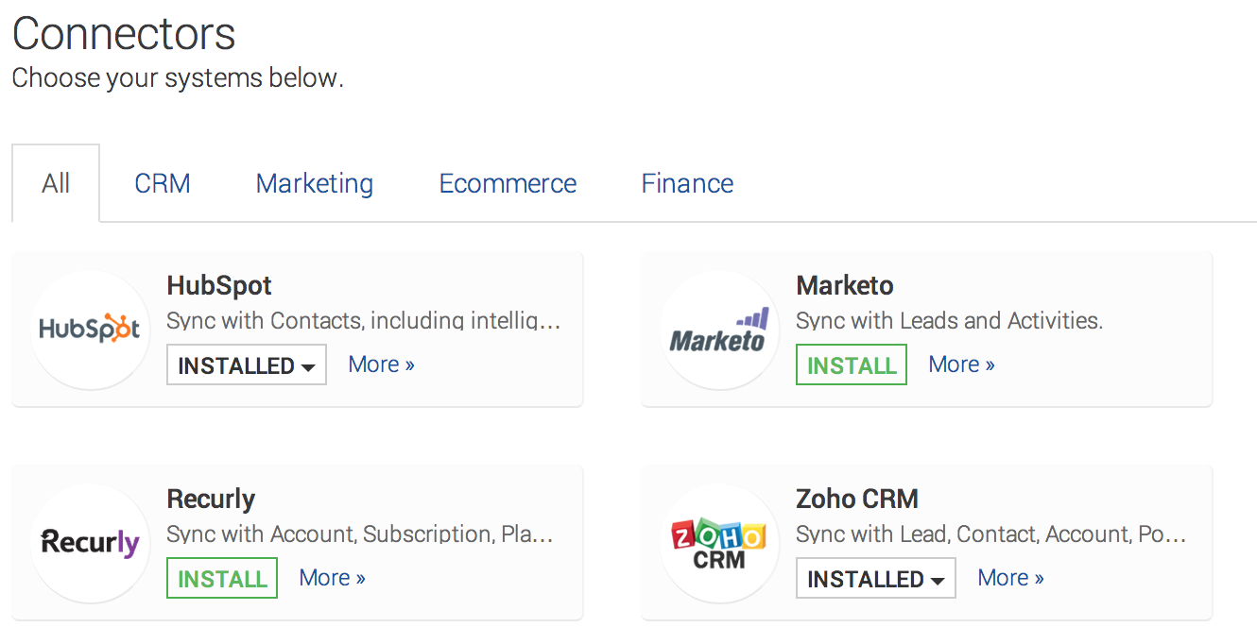This screenshot has width=1257, height=644.
Task: Click the HubSpot connector title
Action: pyautogui.click(x=219, y=285)
